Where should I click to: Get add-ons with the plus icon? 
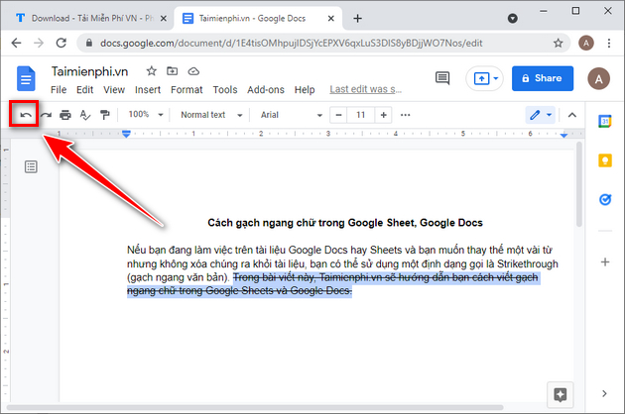click(x=605, y=261)
